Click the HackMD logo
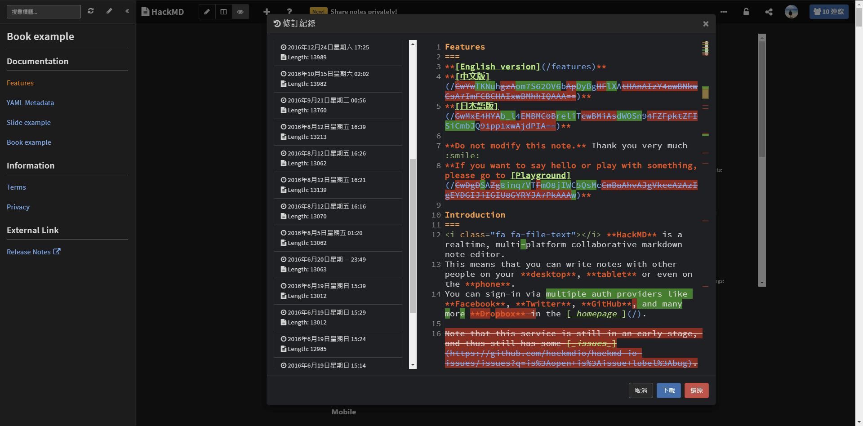 point(163,12)
